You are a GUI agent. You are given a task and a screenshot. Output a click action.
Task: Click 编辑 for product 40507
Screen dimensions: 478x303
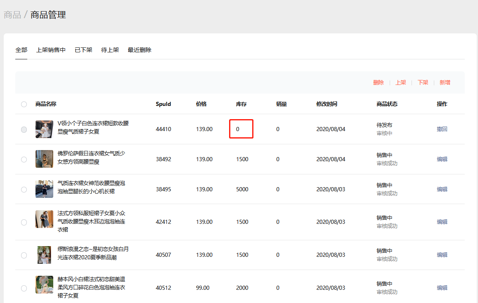[x=442, y=255]
